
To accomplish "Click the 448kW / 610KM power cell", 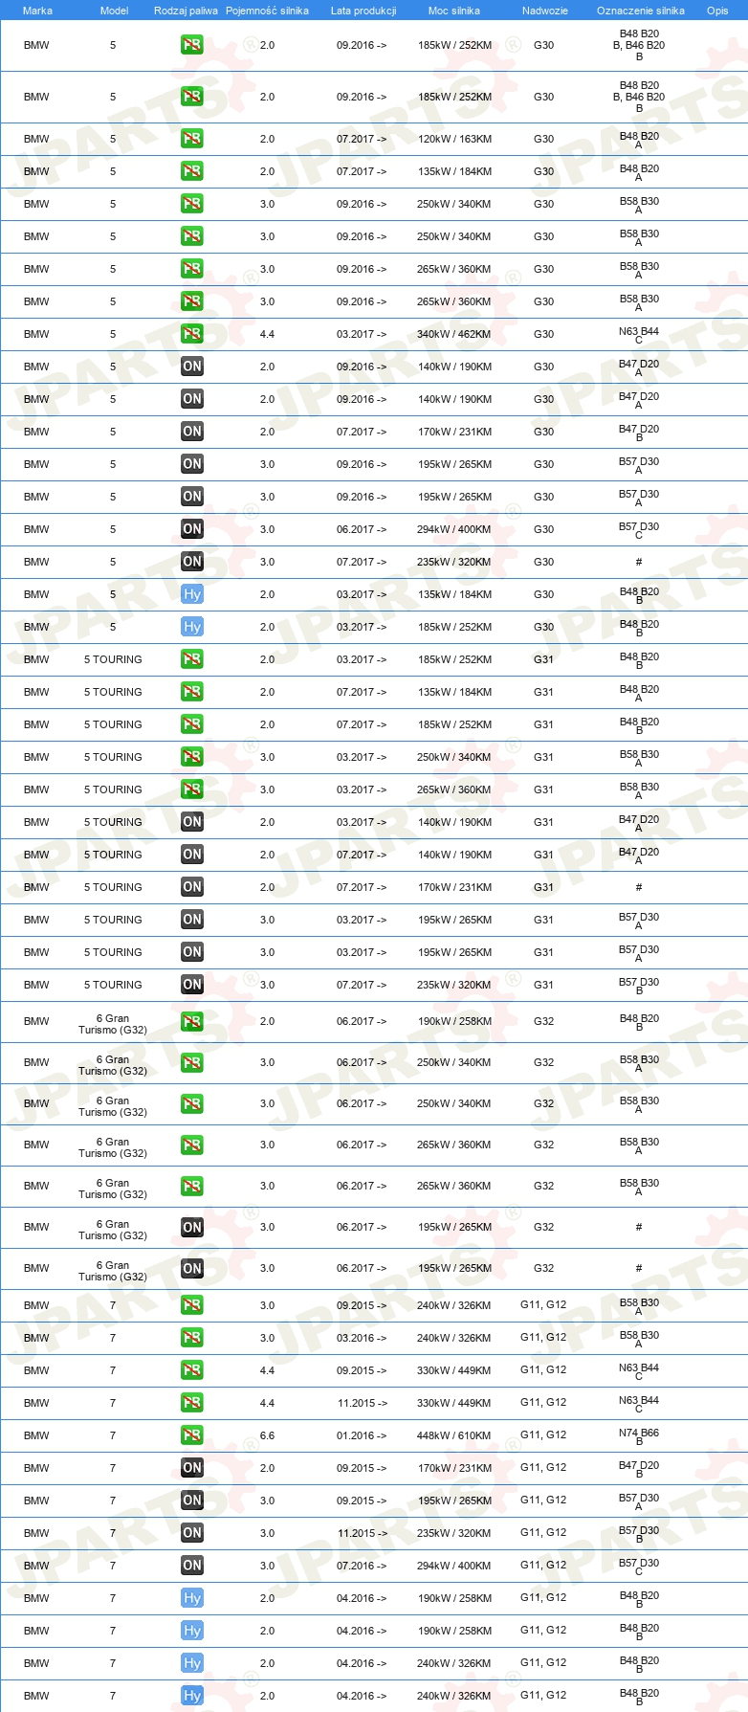I will pos(454,1435).
